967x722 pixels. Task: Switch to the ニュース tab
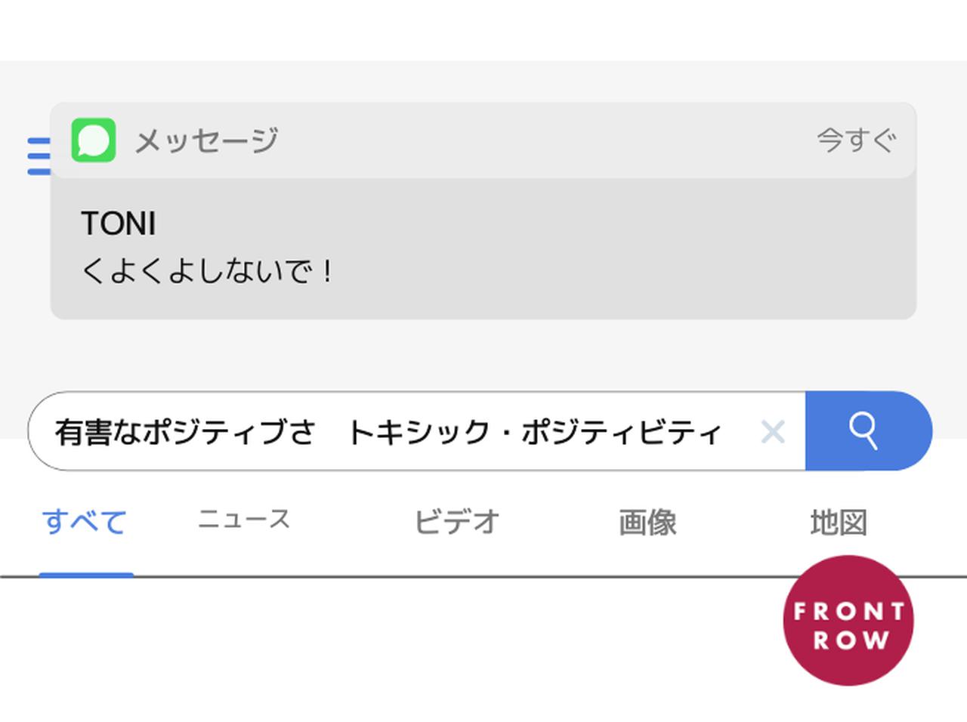pyautogui.click(x=243, y=520)
